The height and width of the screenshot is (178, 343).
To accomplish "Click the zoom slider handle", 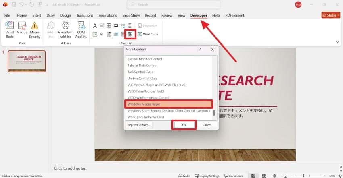I will coord(303,176).
